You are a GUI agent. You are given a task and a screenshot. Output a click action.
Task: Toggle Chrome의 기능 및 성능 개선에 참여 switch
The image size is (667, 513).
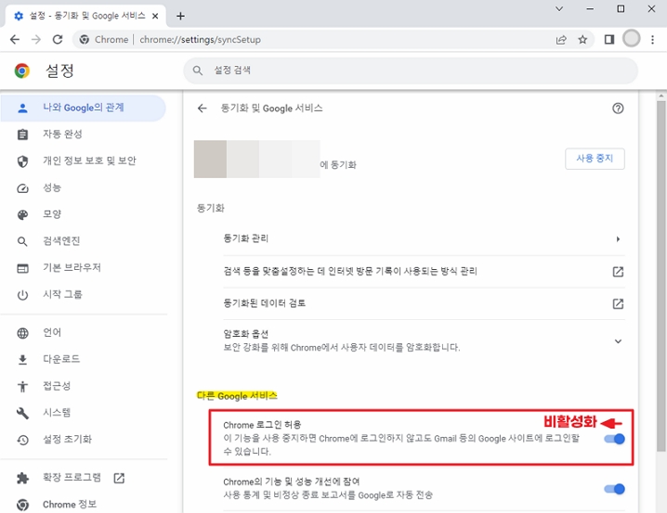[x=614, y=489]
